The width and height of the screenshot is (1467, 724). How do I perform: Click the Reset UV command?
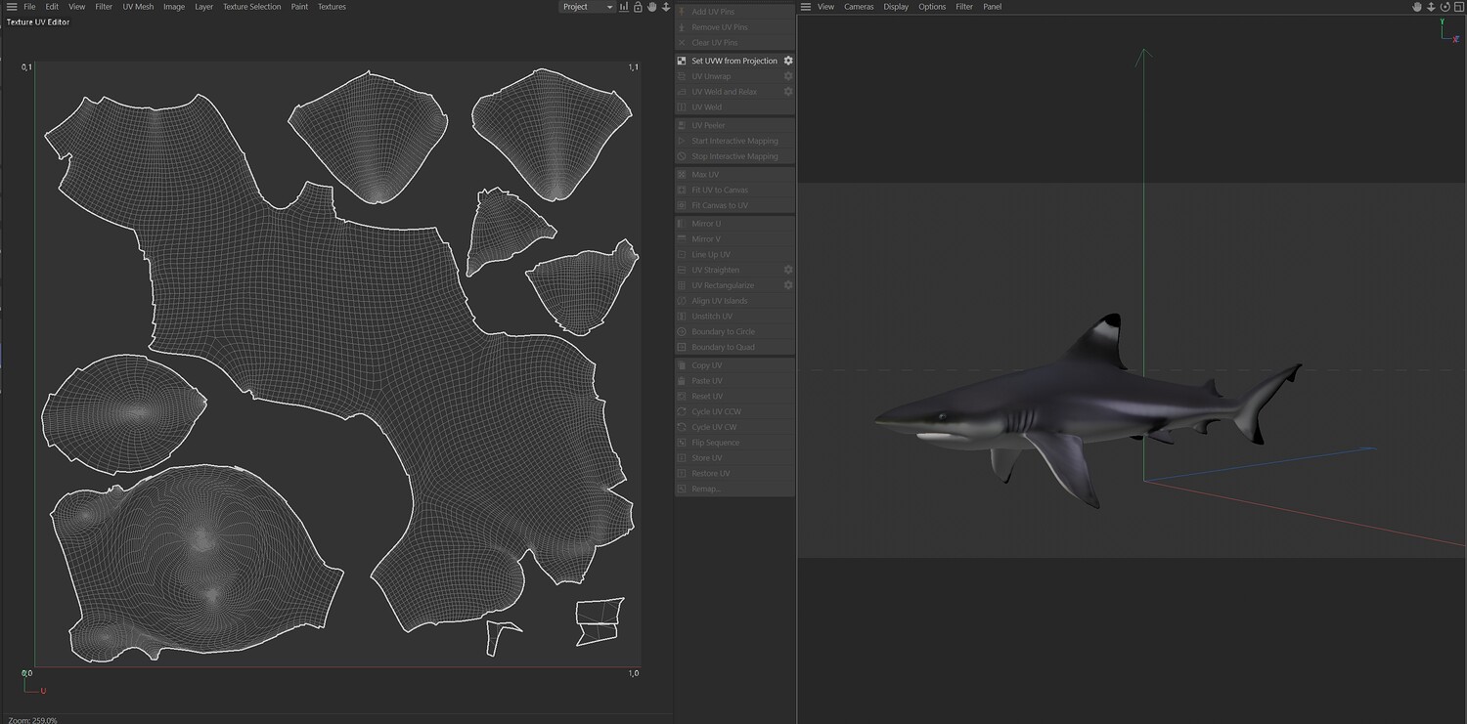coord(734,397)
